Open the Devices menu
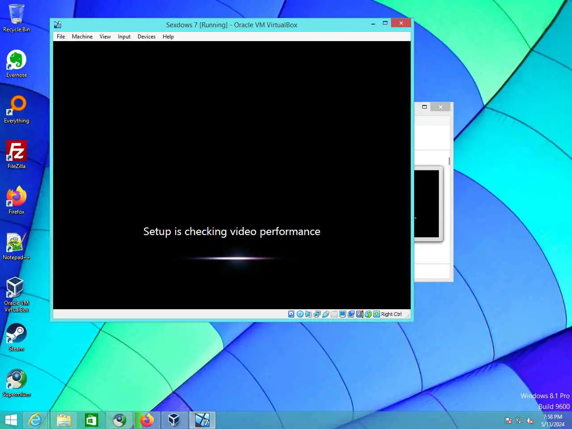 click(147, 37)
